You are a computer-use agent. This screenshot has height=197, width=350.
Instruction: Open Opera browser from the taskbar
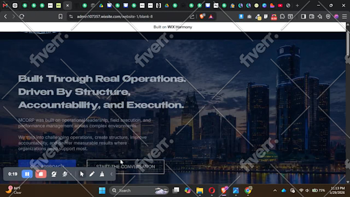[x=212, y=190]
